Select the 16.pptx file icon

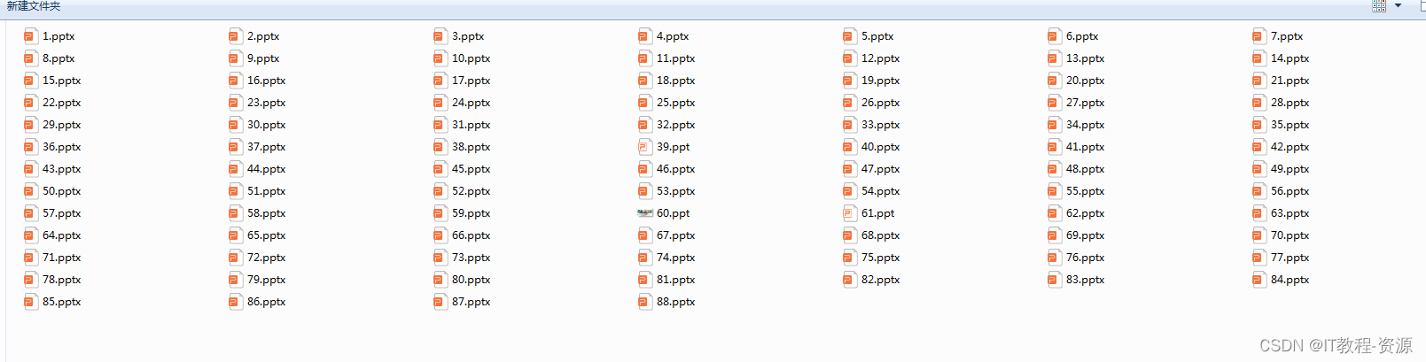tap(235, 81)
